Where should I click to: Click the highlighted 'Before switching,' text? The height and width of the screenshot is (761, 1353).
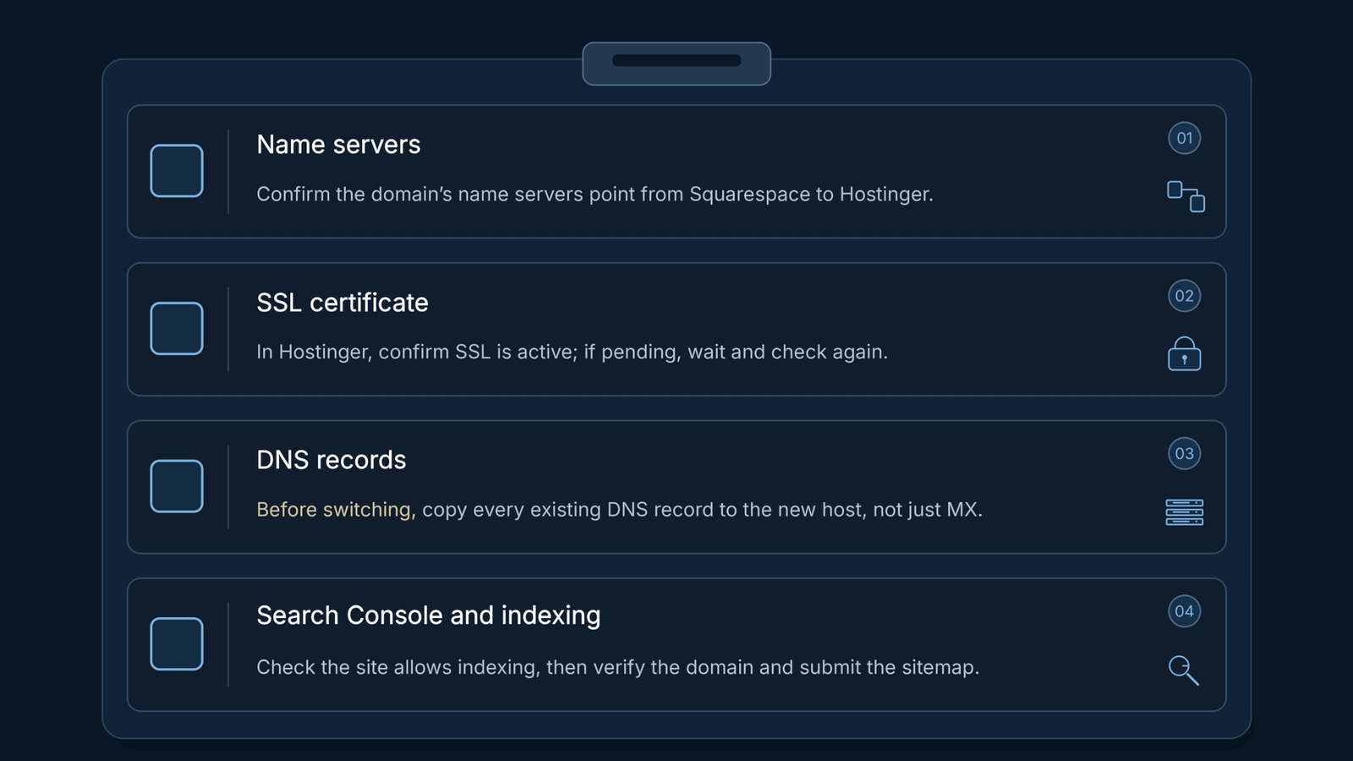336,510
